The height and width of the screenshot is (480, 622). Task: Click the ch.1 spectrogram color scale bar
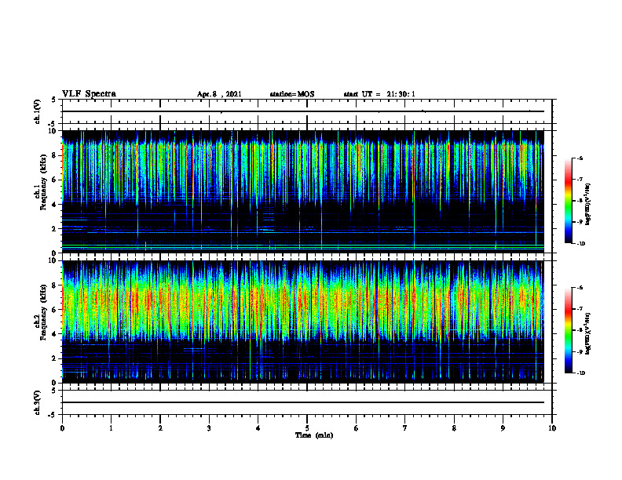[x=569, y=201]
